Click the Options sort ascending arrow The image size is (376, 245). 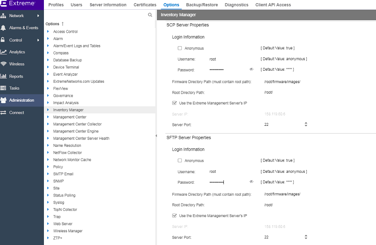63,24
